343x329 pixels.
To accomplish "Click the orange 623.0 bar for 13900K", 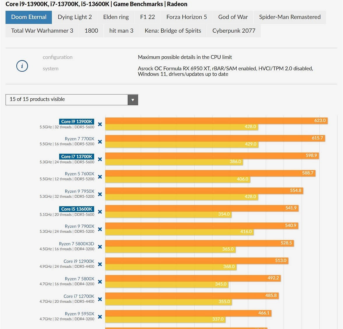I will [x=216, y=121].
